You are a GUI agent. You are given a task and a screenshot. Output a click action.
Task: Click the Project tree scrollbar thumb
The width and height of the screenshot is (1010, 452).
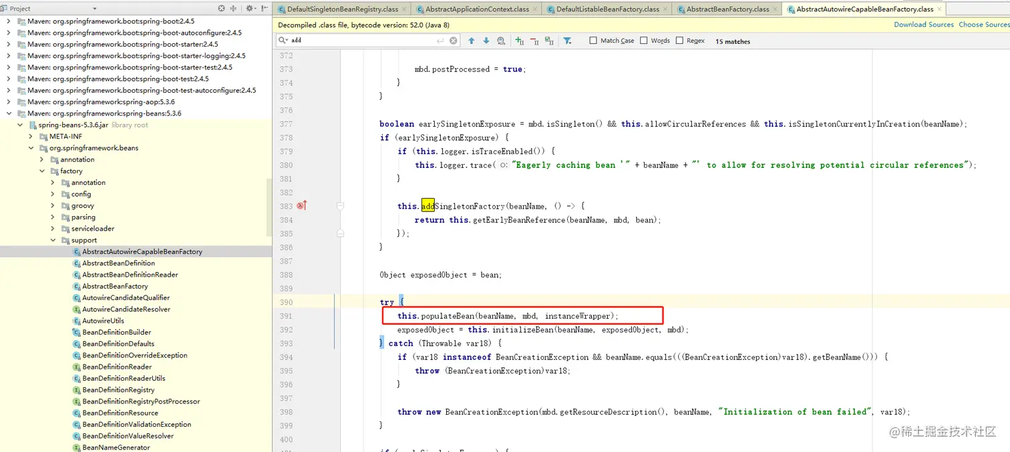tap(269, 207)
